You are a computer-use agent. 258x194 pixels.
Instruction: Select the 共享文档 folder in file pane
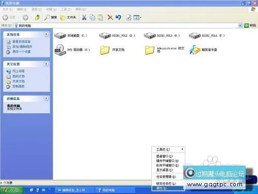pos(112,50)
